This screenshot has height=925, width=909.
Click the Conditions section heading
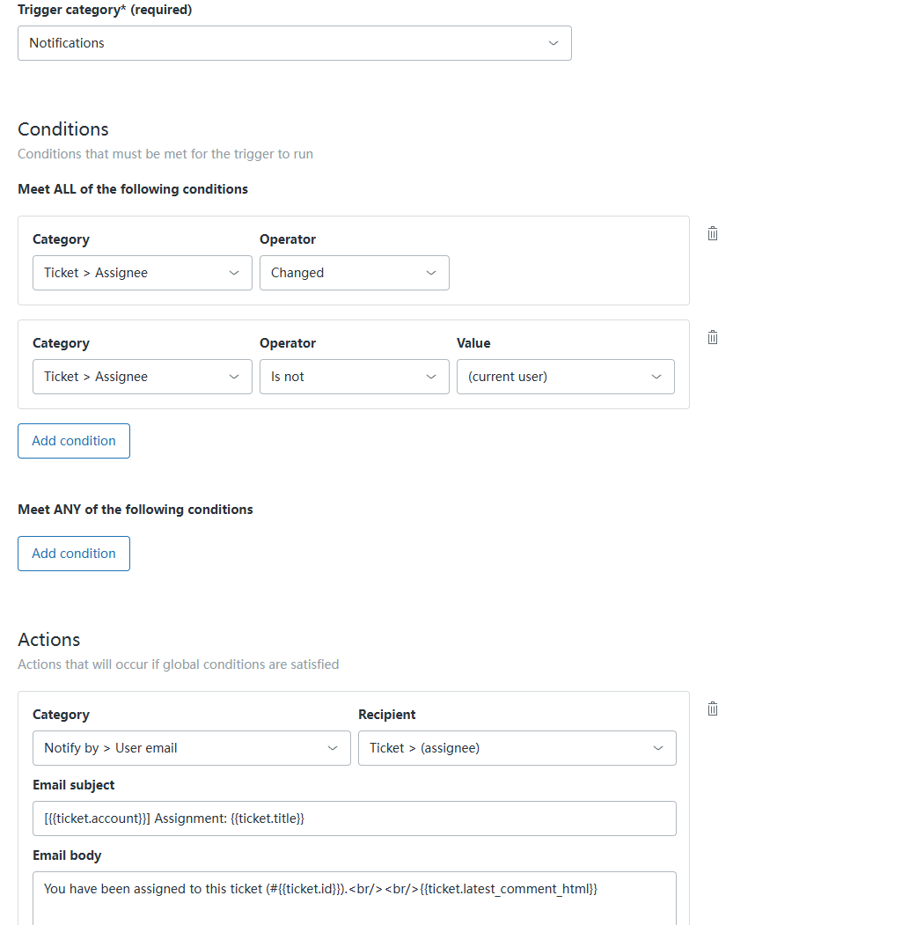(x=63, y=128)
